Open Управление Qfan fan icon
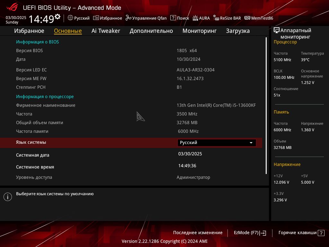This screenshot has width=329, height=247. 128,18
